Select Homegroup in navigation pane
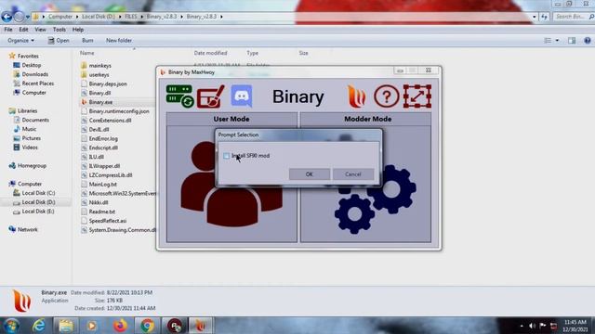 (32, 166)
